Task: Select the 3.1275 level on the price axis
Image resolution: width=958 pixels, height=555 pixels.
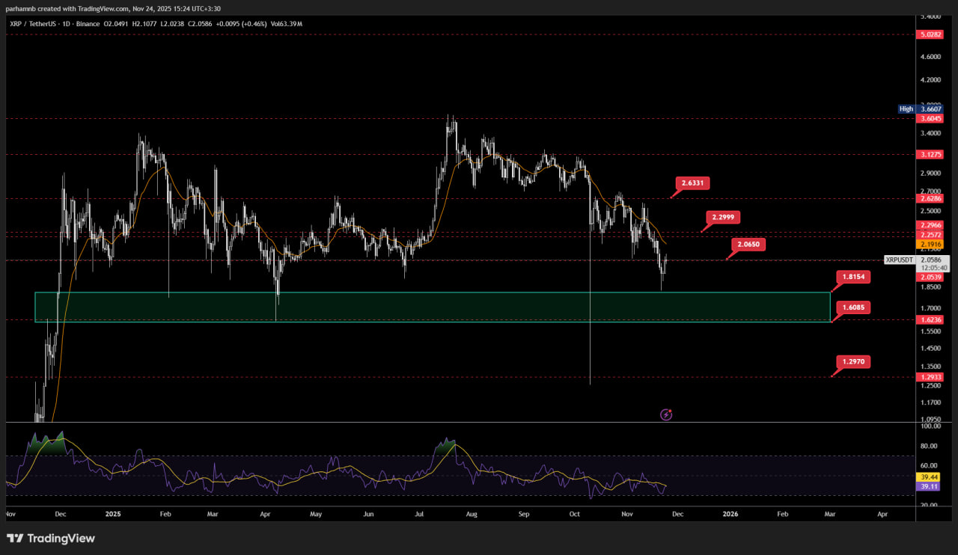Action: [931, 155]
